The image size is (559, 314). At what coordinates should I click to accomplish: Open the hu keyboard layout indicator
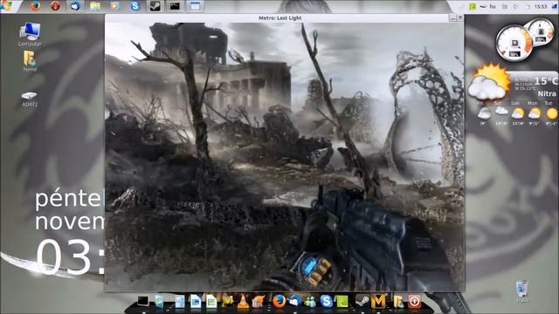493,6
